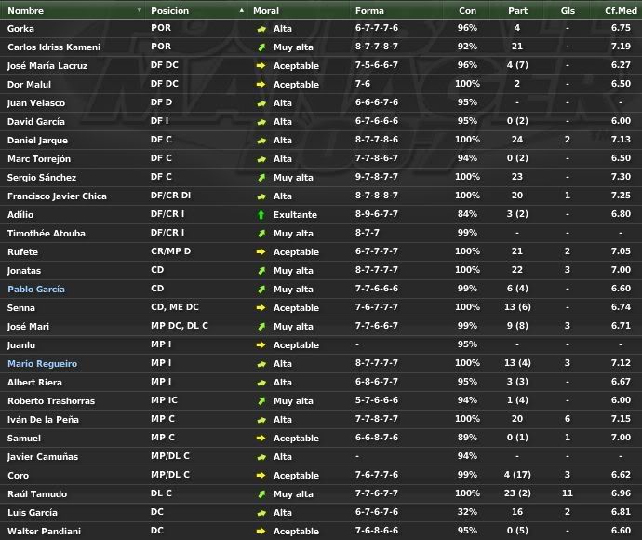
Task: Click Daniel Jarque's morale arrow icon
Action: tap(261, 141)
